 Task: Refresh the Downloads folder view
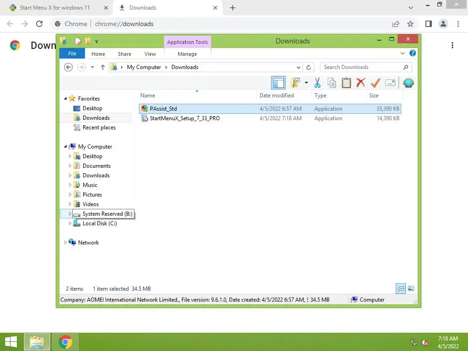coord(308,67)
